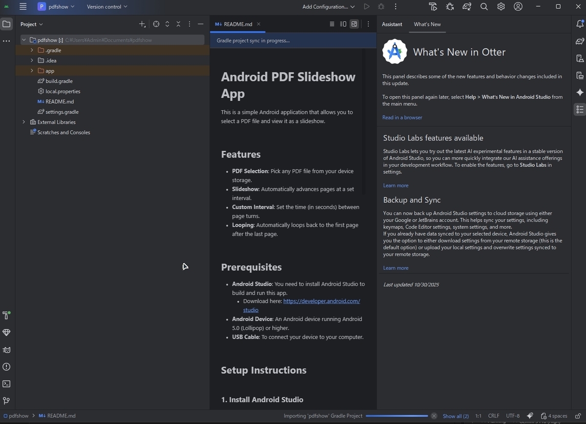
Task: Click the Debug bug icon in toolbar
Action: point(381,7)
